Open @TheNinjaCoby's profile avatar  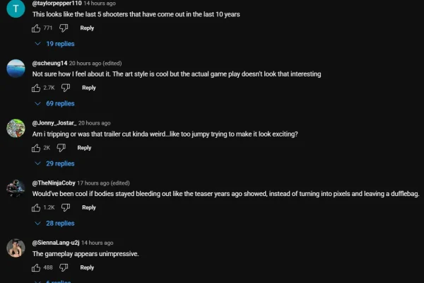click(16, 188)
